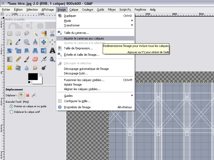
Task: Open the Aide menu
Action: pos(152,10)
